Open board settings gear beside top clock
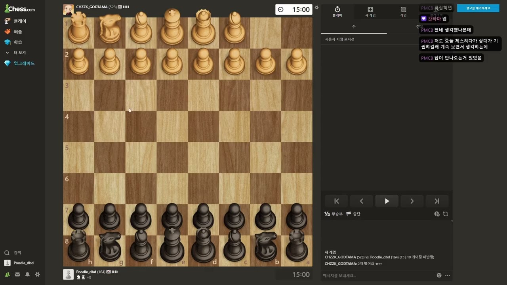Image resolution: width=507 pixels, height=285 pixels. click(316, 7)
